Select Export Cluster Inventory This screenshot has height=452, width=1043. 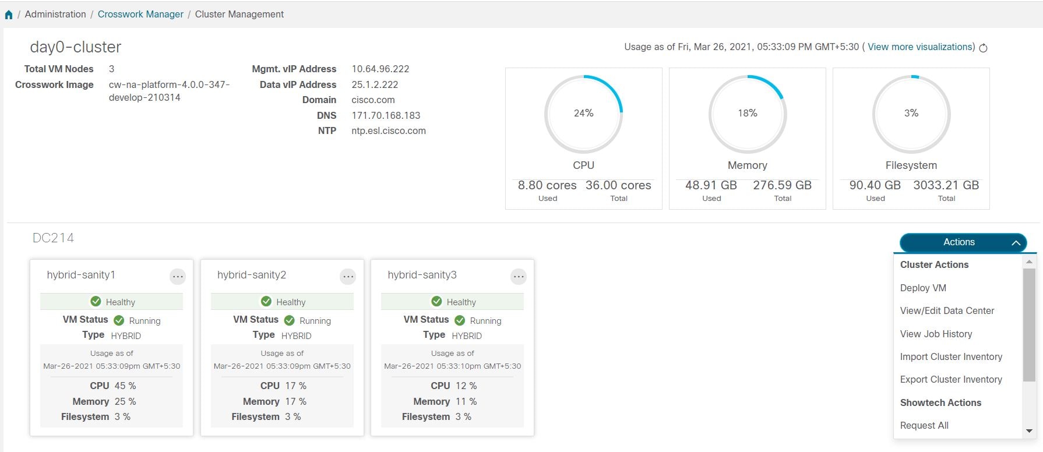[951, 379]
